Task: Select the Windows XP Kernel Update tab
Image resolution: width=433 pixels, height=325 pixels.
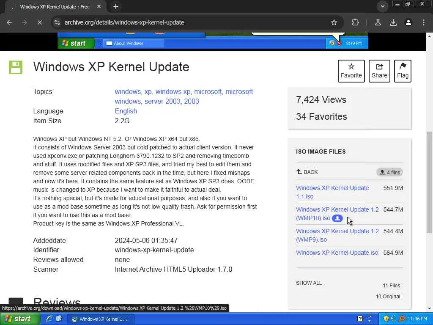Action: click(55, 7)
